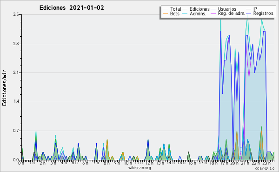Click the chart title Ediciones 2021-01-02
Image resolution: width=279 pixels, height=172 pixels.
[72, 8]
